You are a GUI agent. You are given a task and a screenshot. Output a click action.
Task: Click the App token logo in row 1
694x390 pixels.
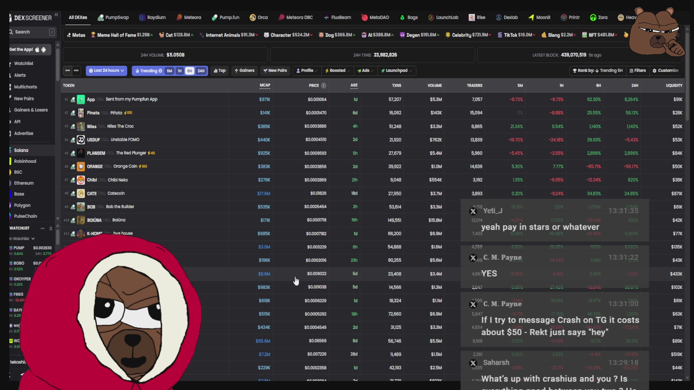tap(81, 99)
